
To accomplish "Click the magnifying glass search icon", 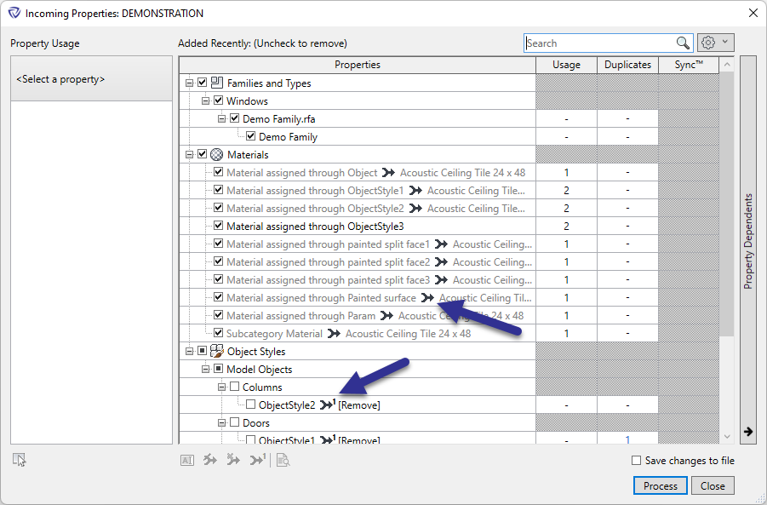I will point(683,43).
